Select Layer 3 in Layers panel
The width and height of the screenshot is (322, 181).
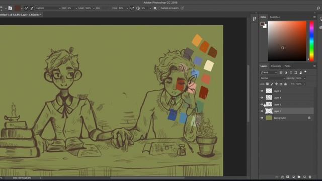(286, 91)
